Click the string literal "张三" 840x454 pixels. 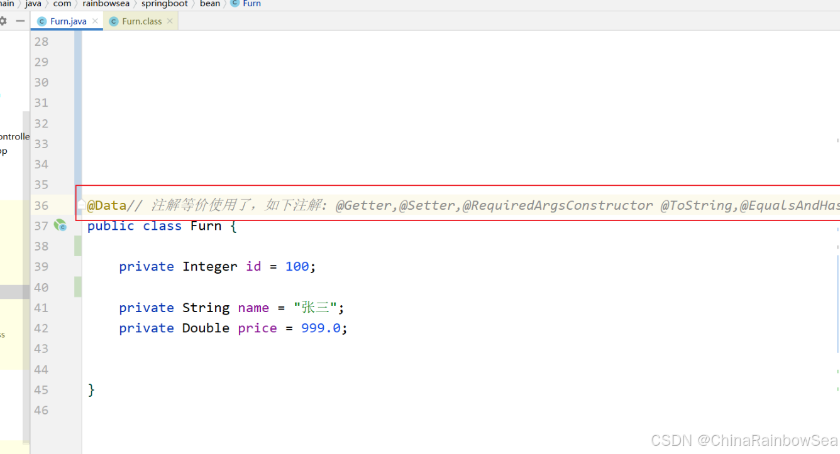316,308
